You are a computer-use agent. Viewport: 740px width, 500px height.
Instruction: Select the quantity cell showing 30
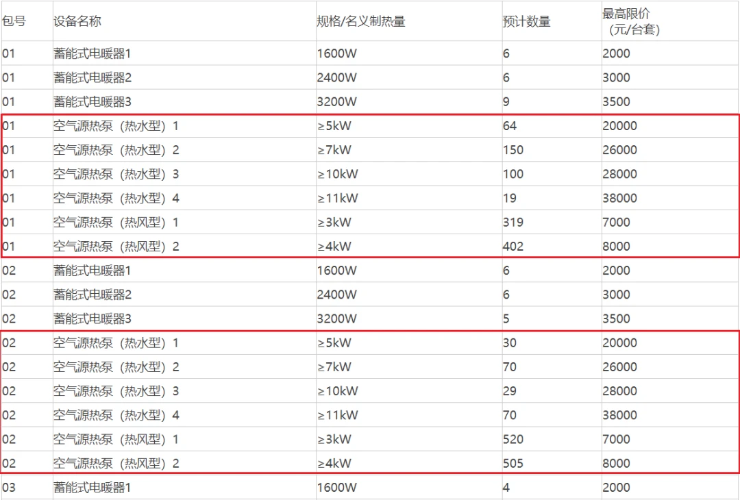pyautogui.click(x=510, y=343)
